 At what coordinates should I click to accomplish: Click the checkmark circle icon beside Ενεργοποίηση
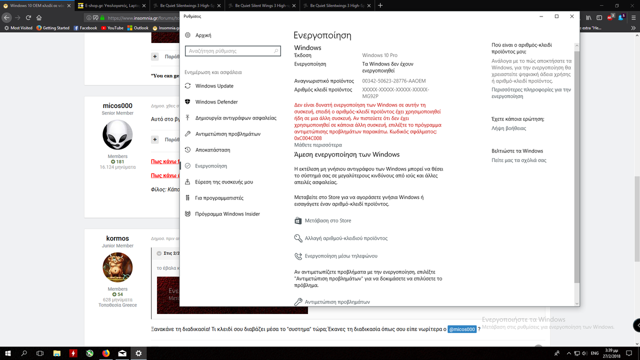[188, 166]
